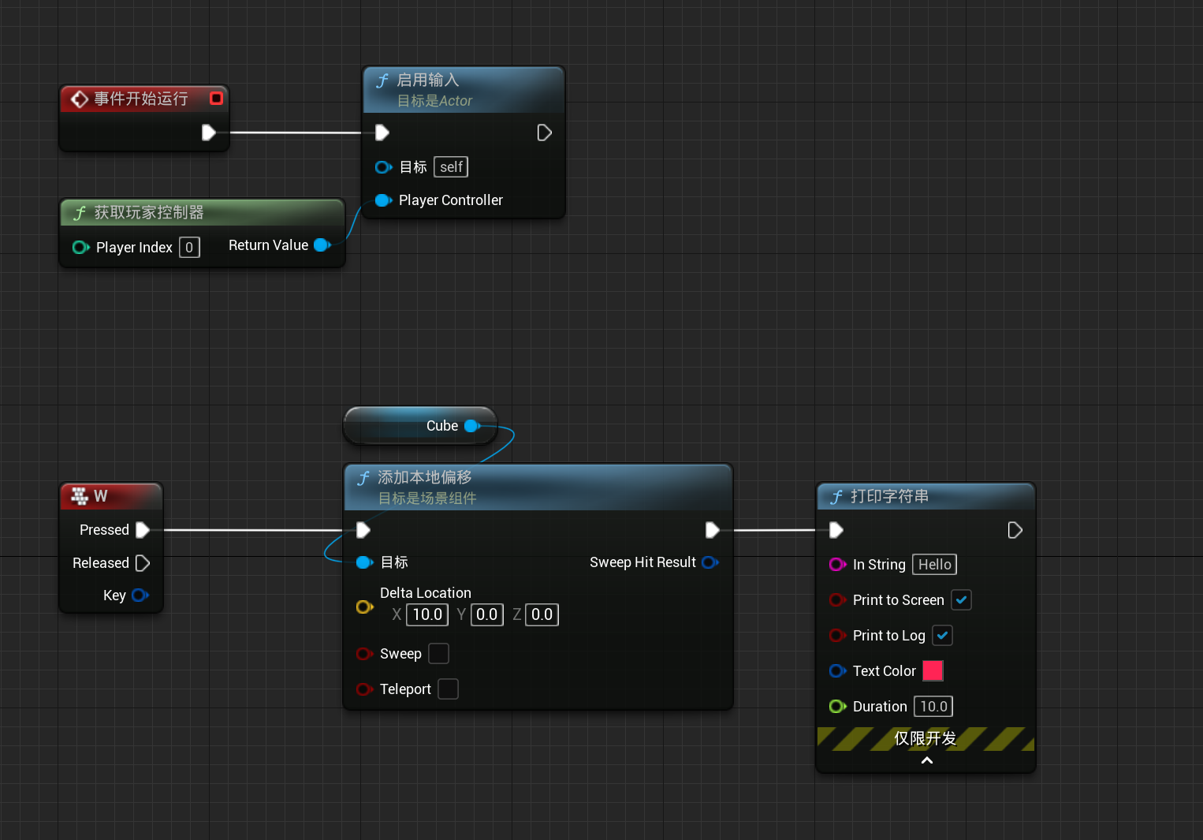
Task: Click the Return Value output pin
Action: pos(322,245)
